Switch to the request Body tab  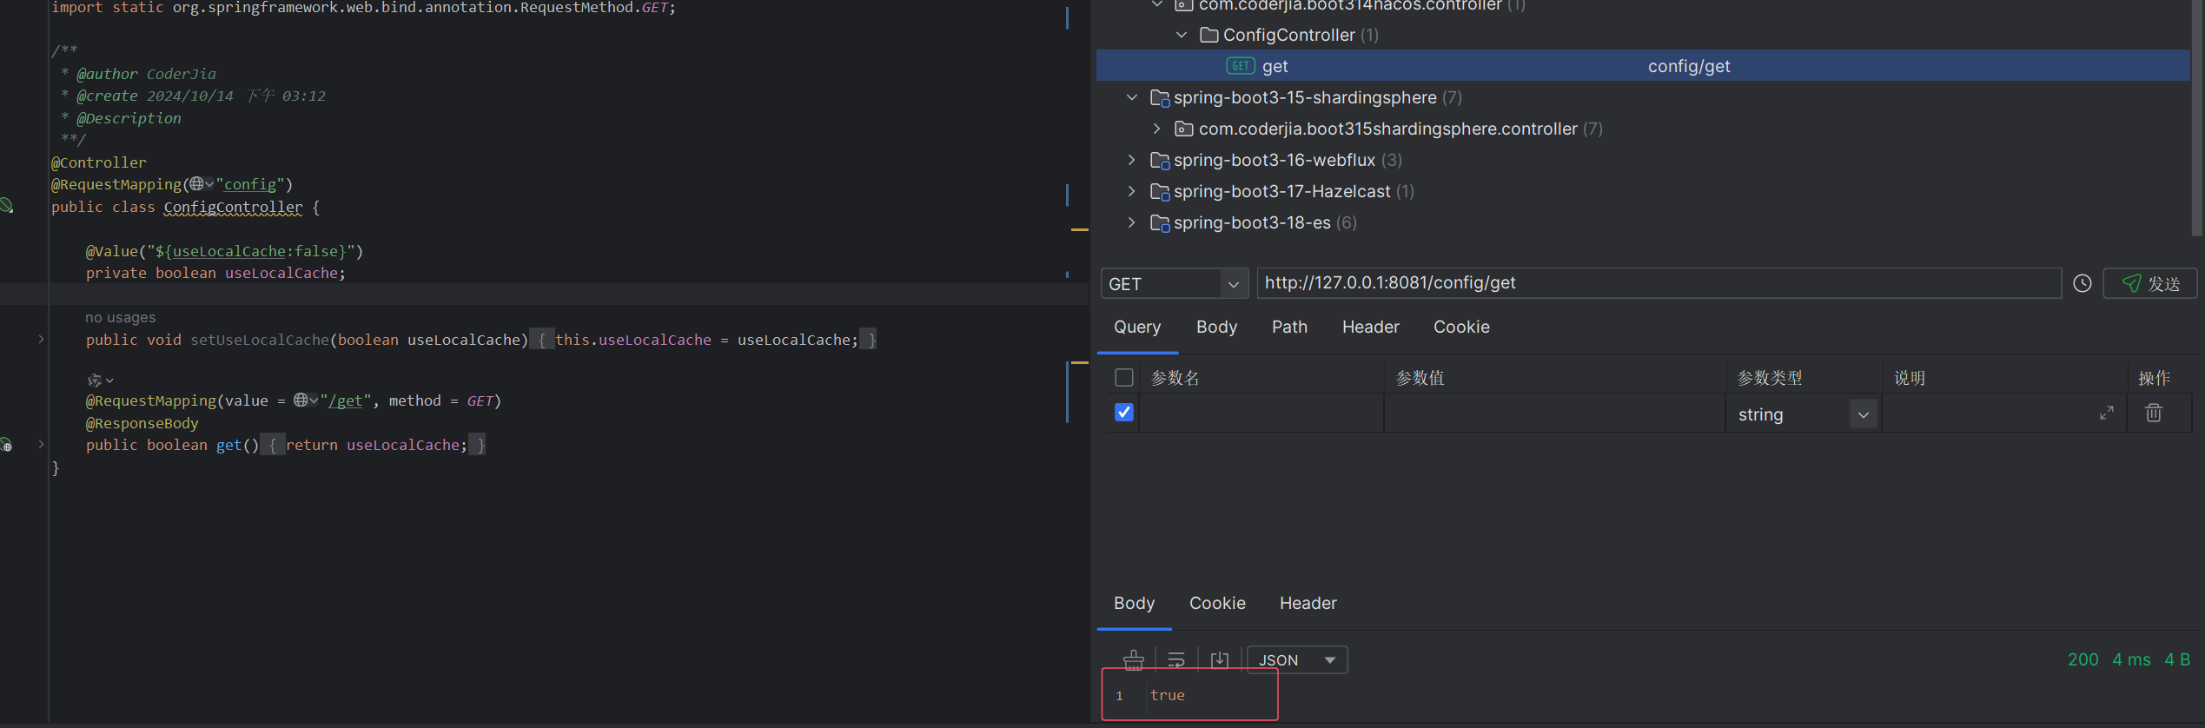click(1216, 327)
